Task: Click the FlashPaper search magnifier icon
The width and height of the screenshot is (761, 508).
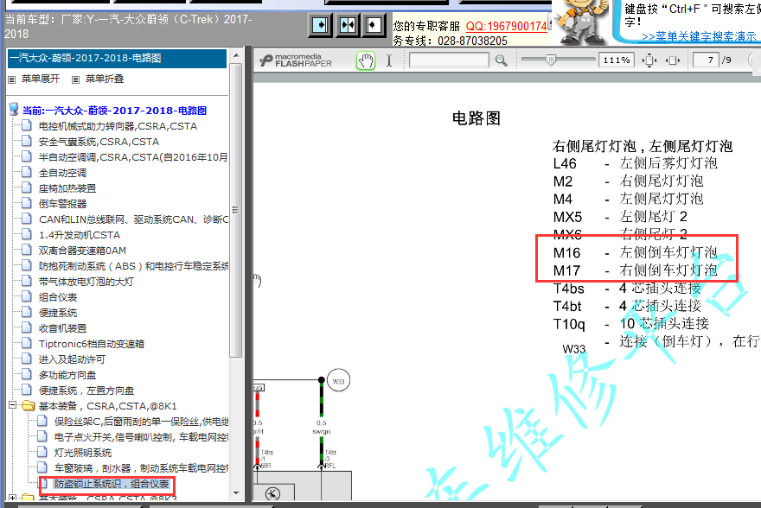Action: click(502, 60)
